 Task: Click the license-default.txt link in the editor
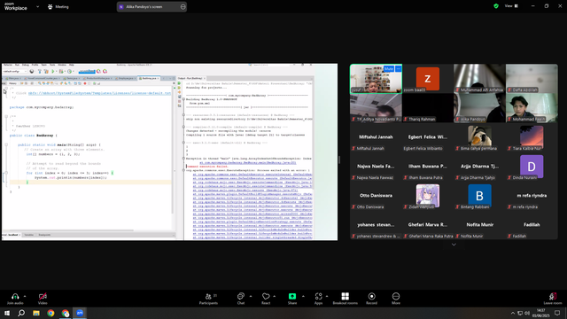click(99, 93)
